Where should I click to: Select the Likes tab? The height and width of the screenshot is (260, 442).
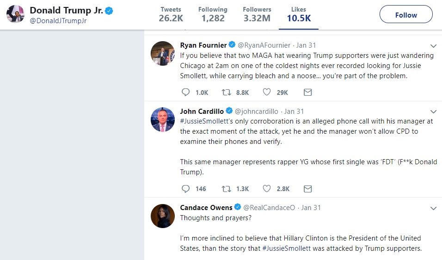299,14
